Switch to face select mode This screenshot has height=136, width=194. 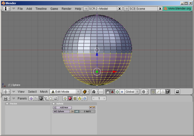(x=163, y=92)
